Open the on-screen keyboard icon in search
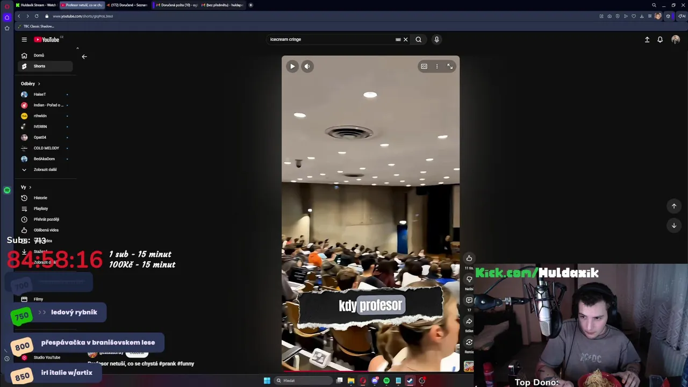688x387 pixels. point(398,39)
